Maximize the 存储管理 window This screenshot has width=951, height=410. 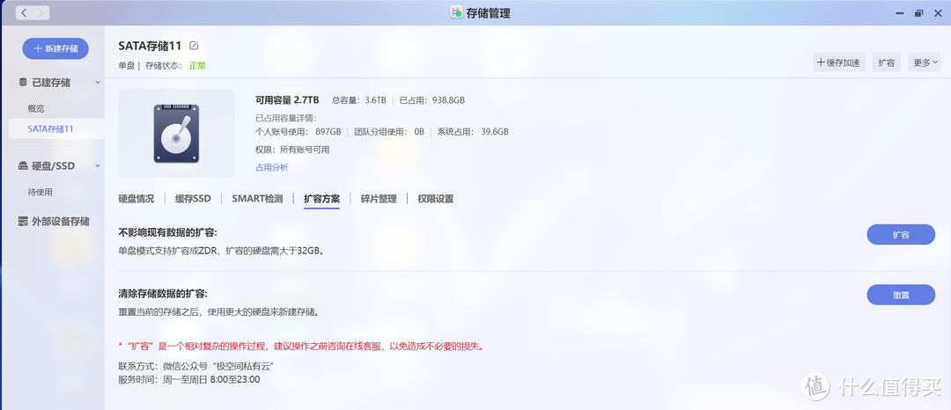pos(919,12)
